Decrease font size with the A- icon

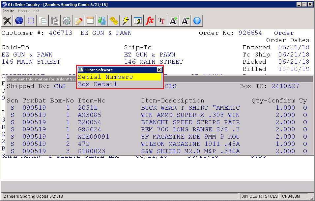coord(185,21)
